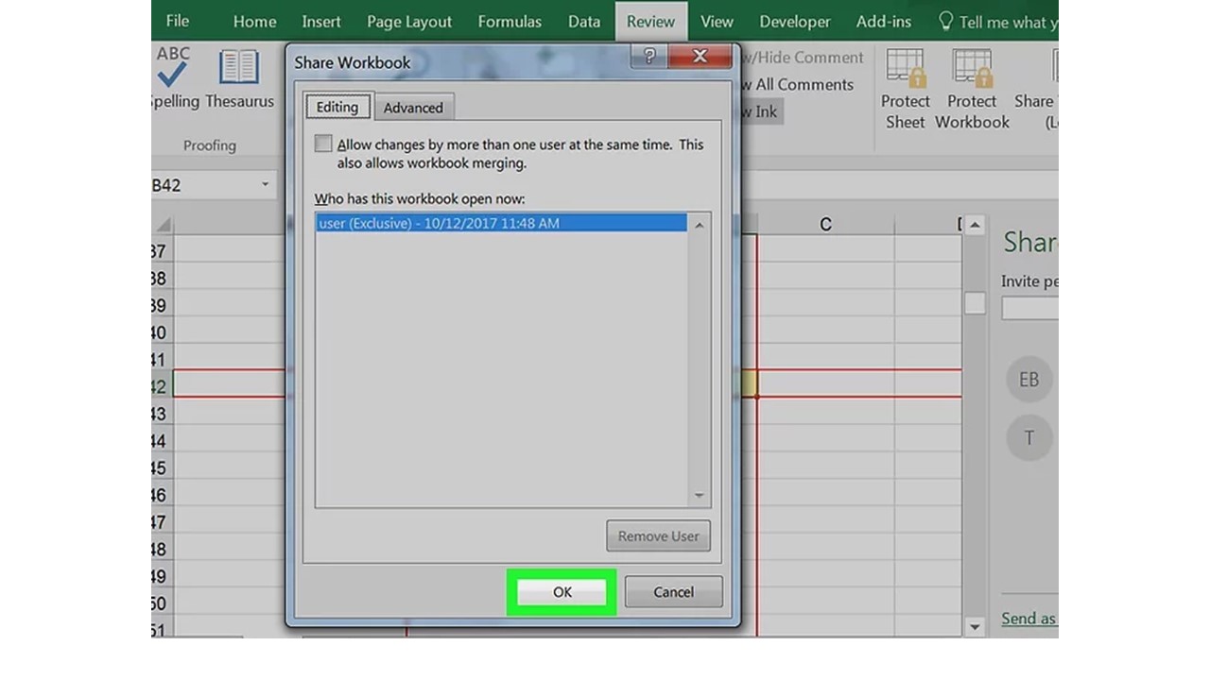Open the Name Box dropdown

point(264,185)
